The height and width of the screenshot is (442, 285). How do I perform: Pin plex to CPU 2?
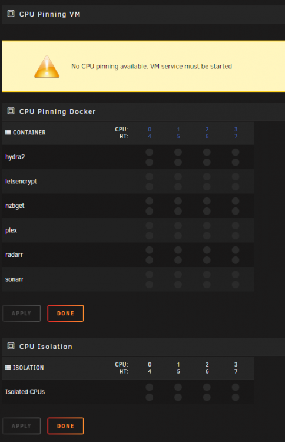(207, 226)
